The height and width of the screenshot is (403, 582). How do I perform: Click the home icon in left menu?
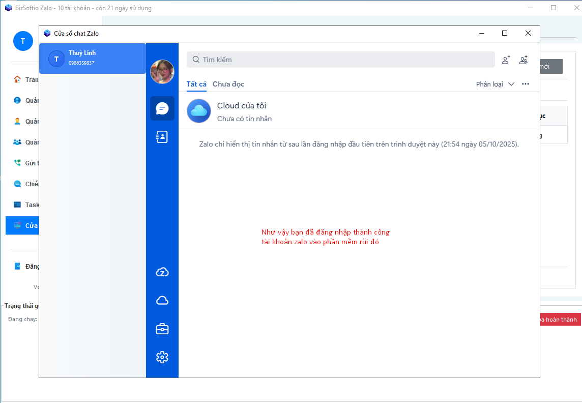17,79
